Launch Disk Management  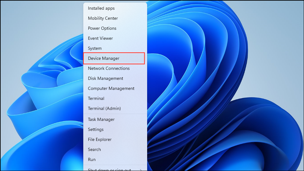click(x=115, y=79)
